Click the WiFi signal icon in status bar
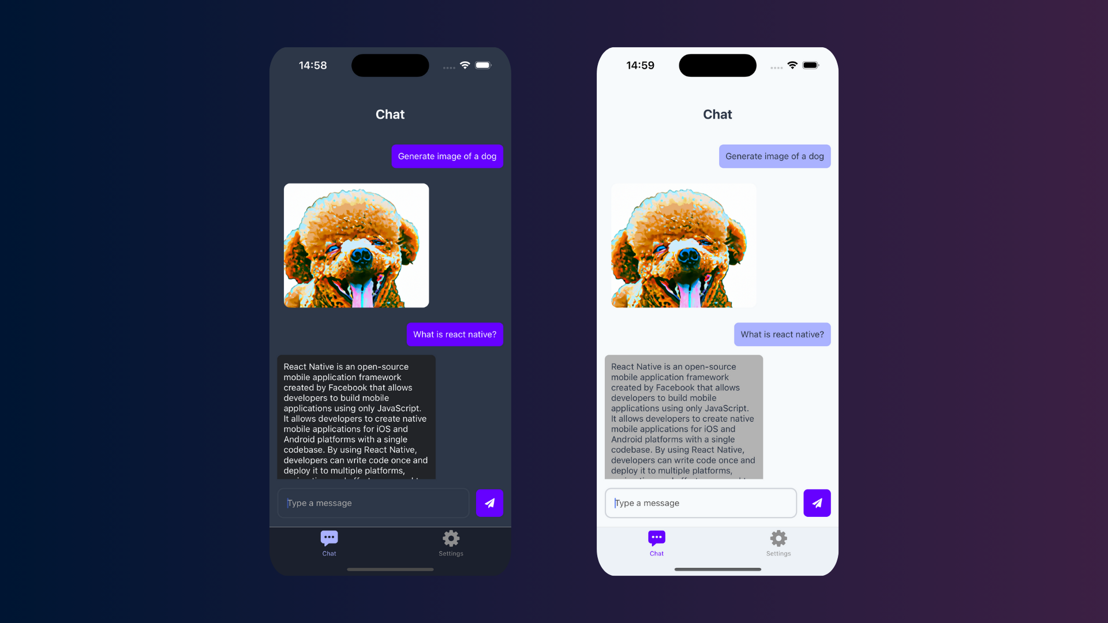The image size is (1108, 623). (x=465, y=65)
